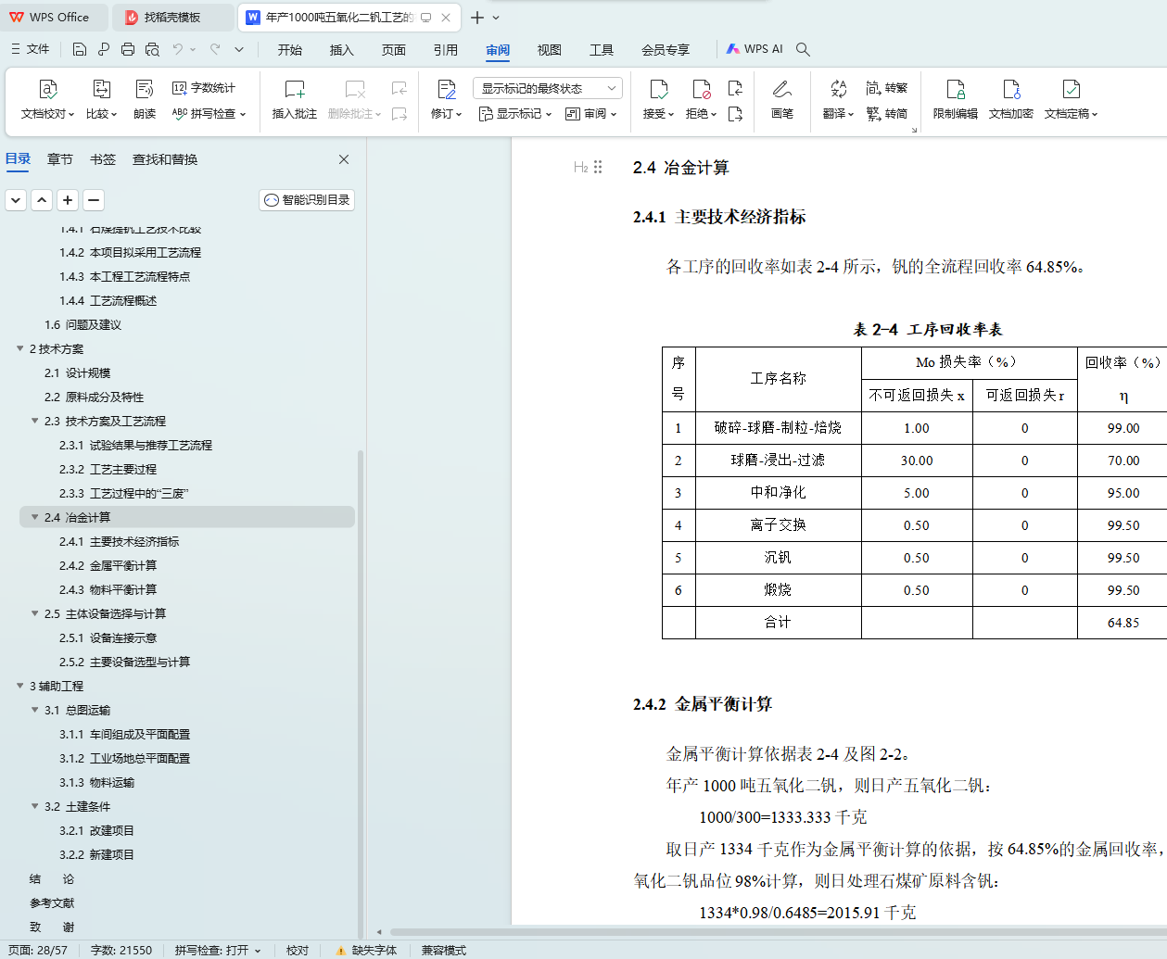
Task: Open the 比较 documents dropdown
Action: point(102,100)
